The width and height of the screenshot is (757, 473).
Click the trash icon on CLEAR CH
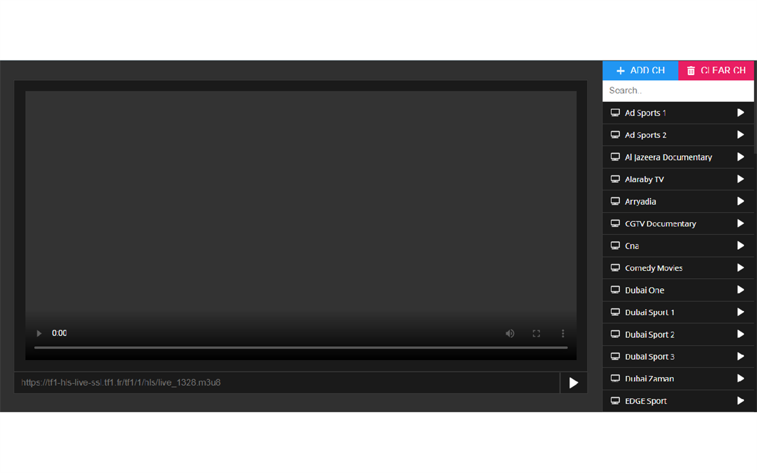(691, 70)
